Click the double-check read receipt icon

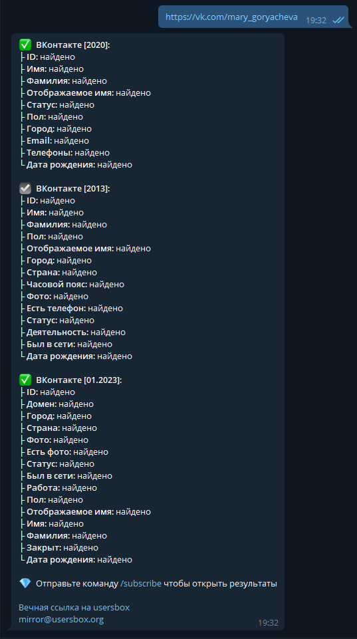(338, 20)
